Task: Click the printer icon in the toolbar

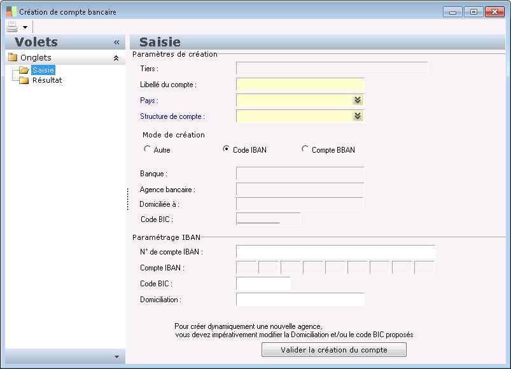Action: 11,27
